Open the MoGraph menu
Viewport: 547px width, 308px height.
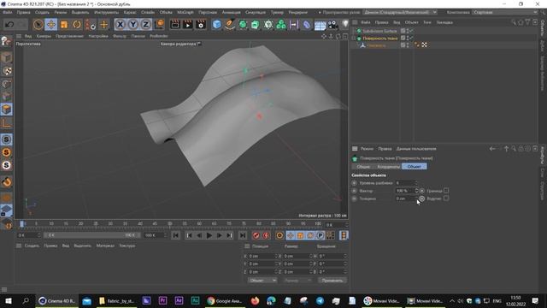[185, 12]
